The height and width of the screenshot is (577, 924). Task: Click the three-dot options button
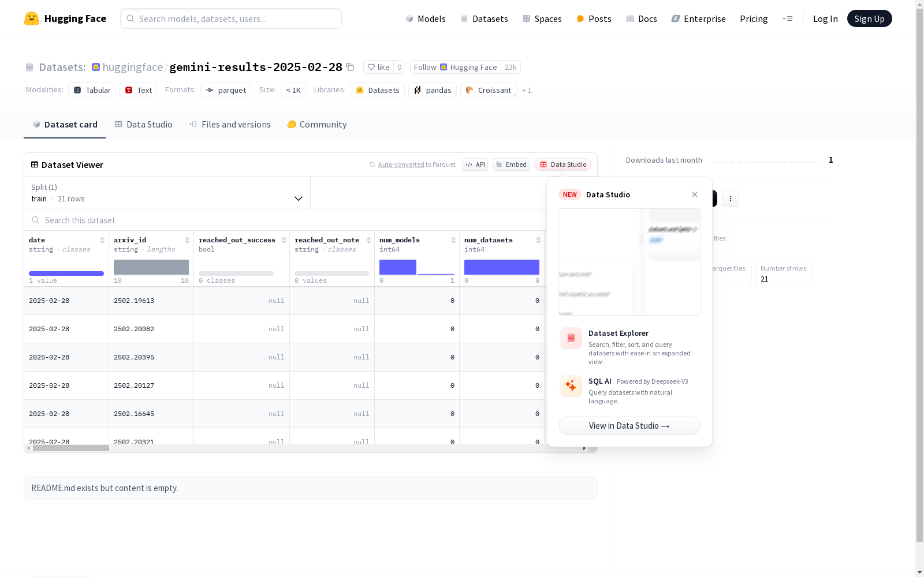[731, 198]
